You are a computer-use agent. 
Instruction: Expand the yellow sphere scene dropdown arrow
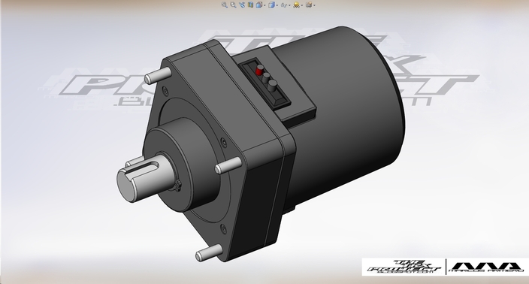[302, 5]
